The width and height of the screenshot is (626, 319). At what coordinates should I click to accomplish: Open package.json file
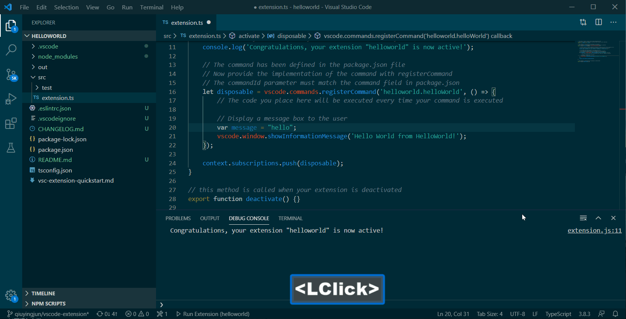(x=89, y=150)
